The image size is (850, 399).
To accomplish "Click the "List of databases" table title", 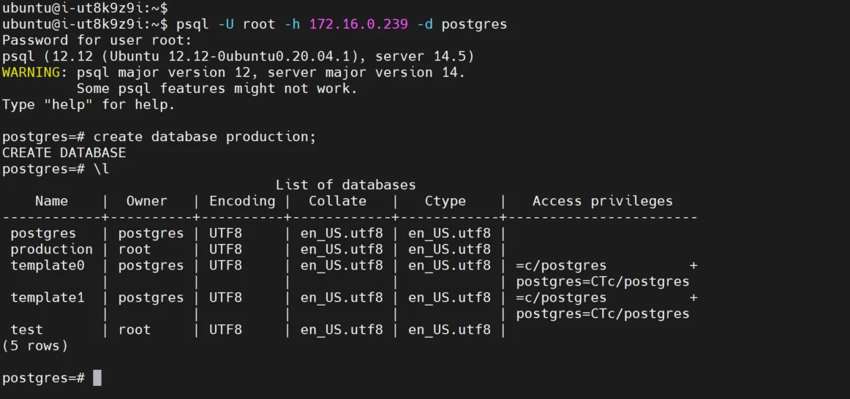I will tap(345, 185).
